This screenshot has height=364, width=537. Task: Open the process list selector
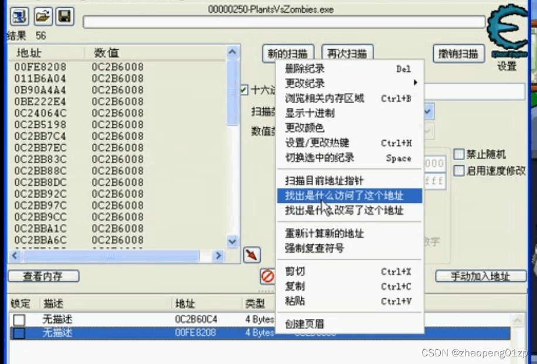point(18,16)
